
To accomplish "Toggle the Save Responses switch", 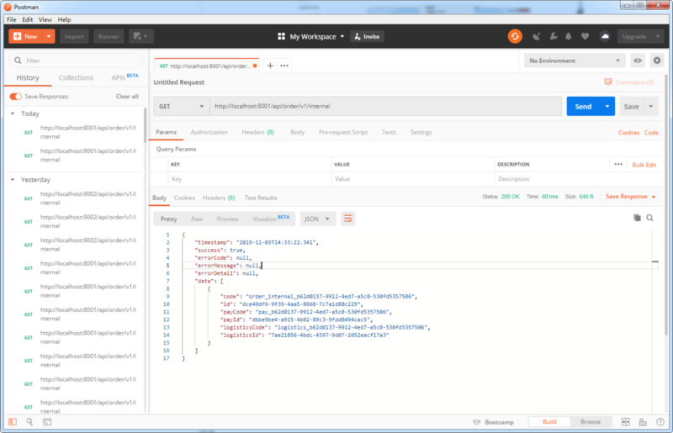I will [15, 97].
